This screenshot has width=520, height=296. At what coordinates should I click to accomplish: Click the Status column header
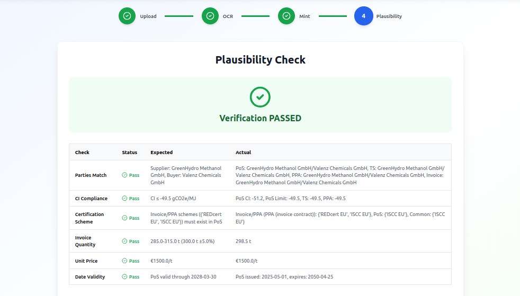click(x=129, y=153)
